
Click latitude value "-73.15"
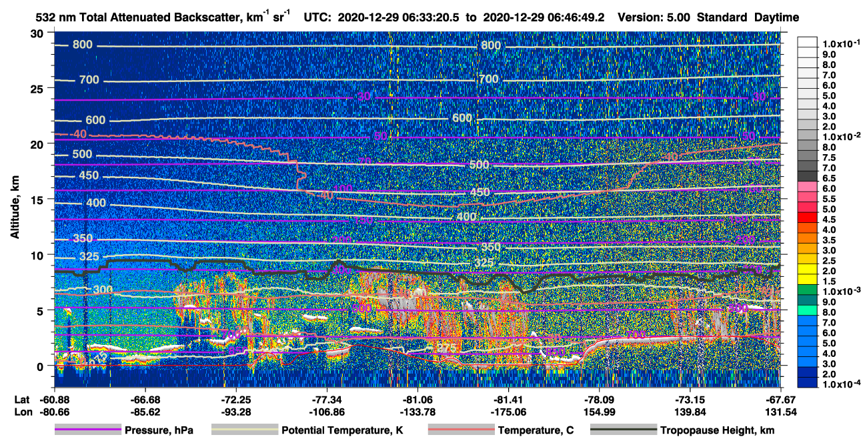(x=690, y=400)
